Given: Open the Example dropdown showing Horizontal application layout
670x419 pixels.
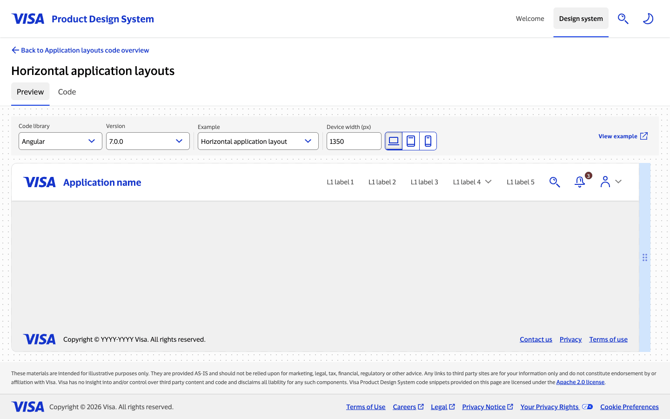Looking at the screenshot, I should (258, 141).
